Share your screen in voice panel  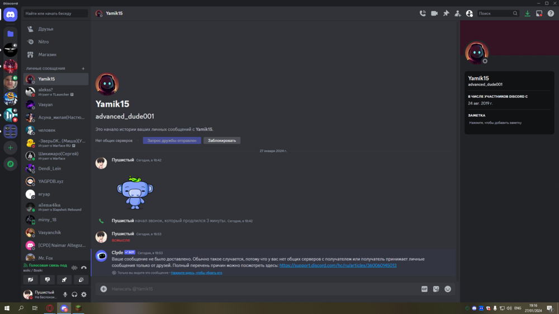(48, 280)
